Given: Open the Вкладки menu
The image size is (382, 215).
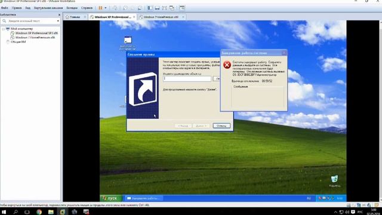Looking at the screenshot, I should click(72, 8).
